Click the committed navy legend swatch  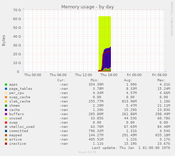pos(6,131)
